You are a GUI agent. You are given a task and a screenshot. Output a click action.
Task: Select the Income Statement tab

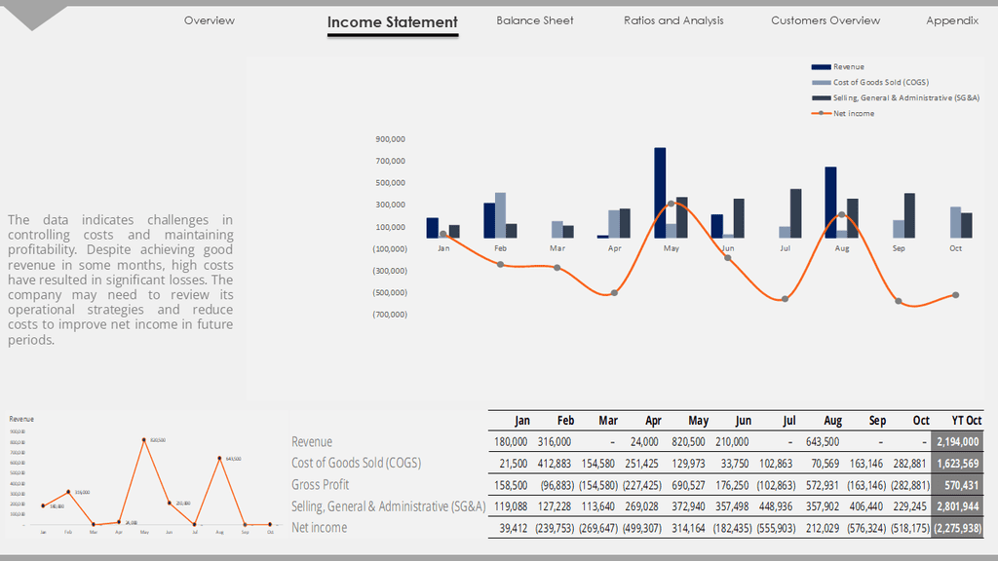click(393, 22)
